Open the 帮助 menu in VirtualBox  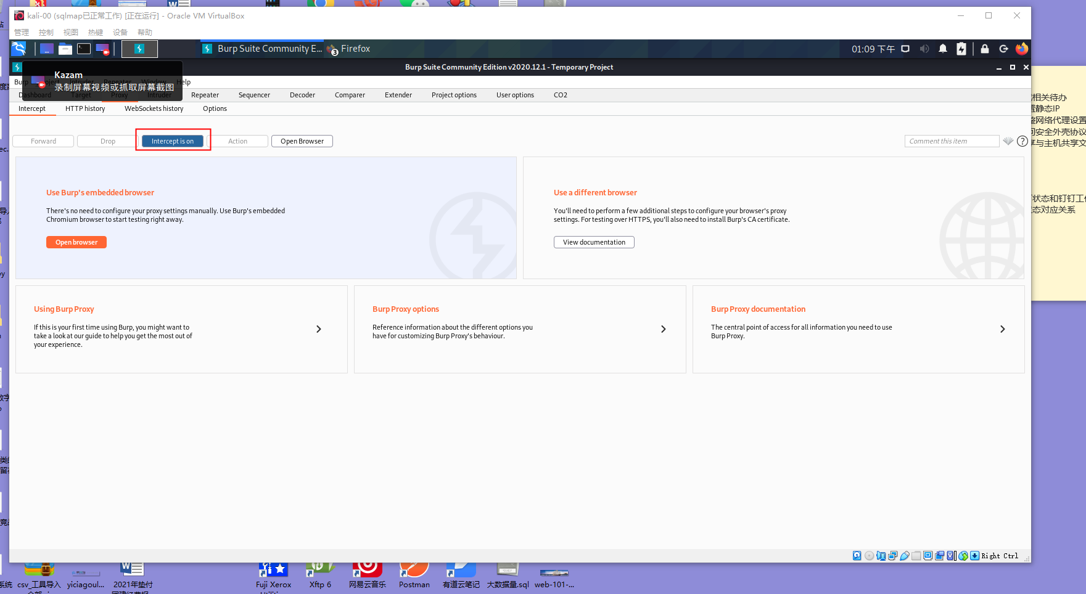click(145, 32)
